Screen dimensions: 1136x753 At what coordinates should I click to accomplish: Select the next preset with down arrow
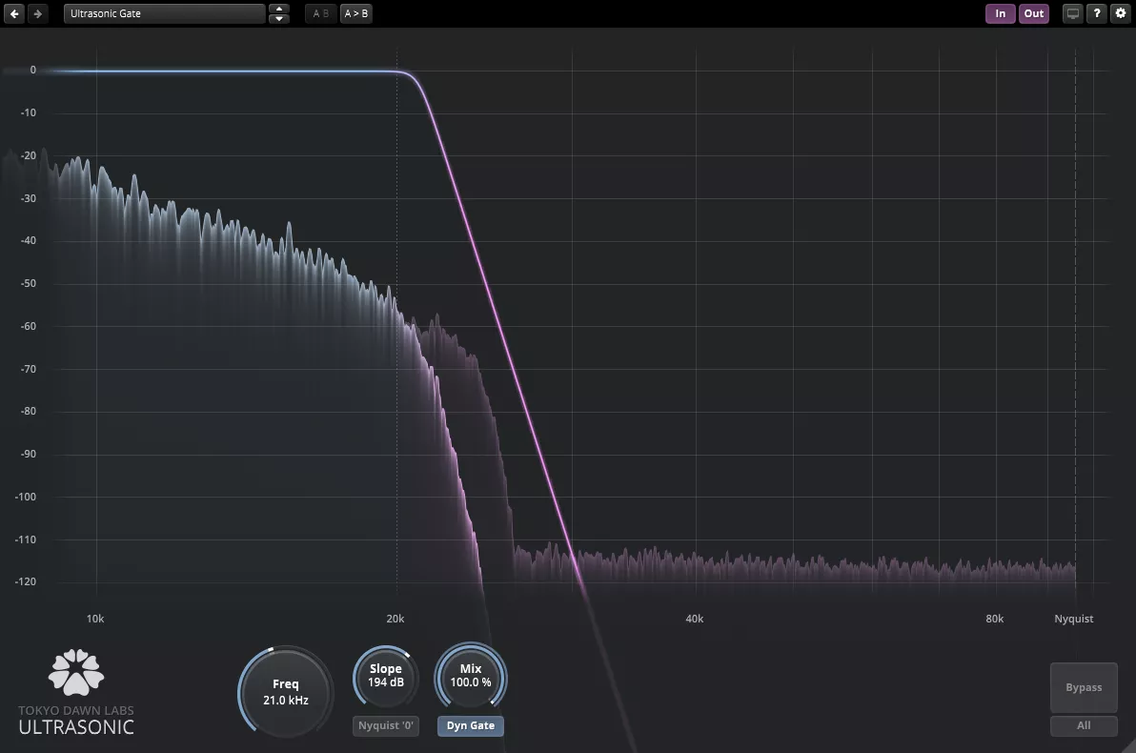coord(279,18)
